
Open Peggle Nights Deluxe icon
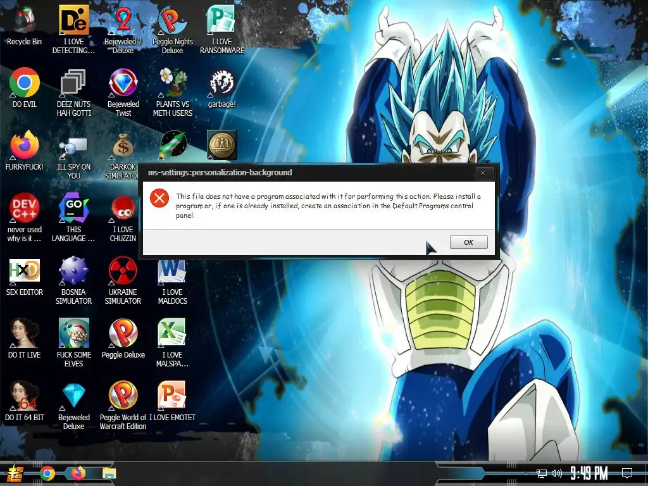[172, 30]
